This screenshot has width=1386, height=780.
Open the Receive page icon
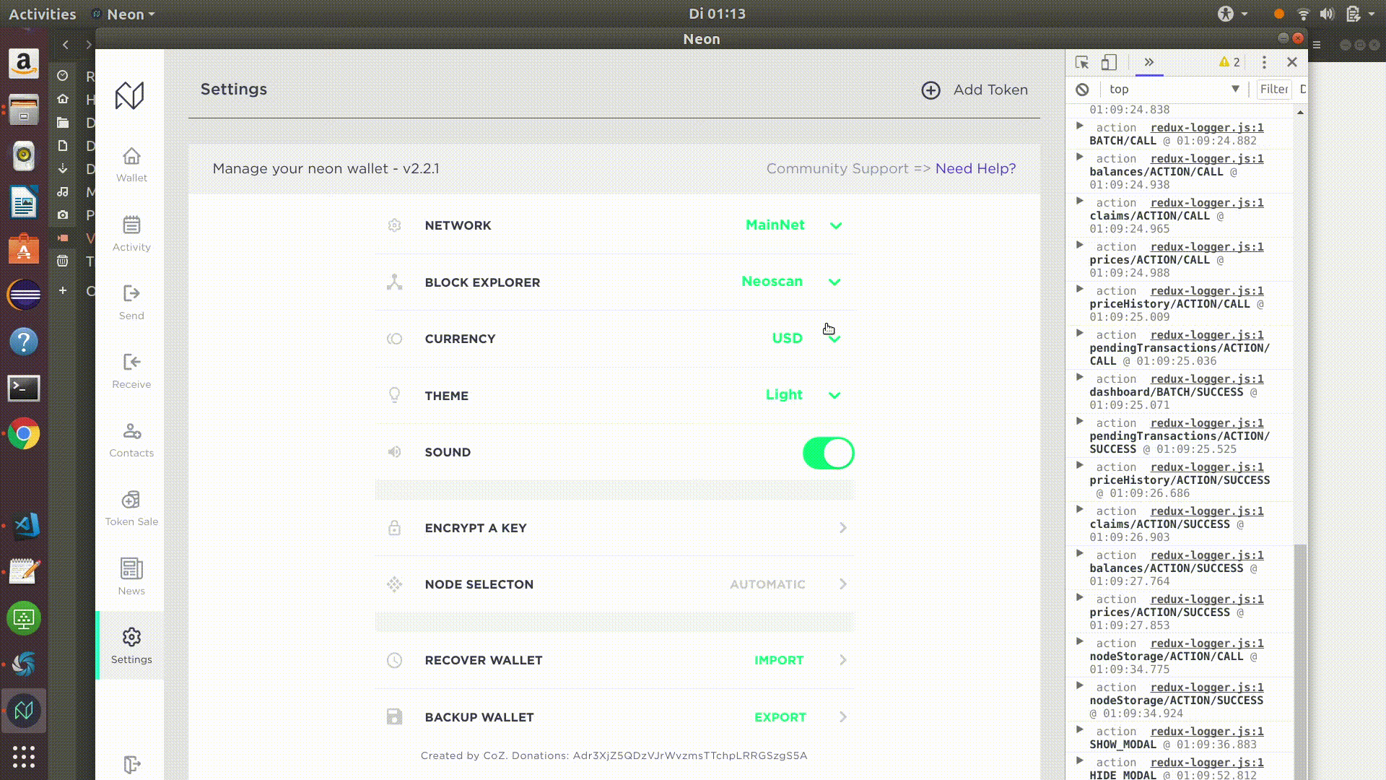pos(131,362)
